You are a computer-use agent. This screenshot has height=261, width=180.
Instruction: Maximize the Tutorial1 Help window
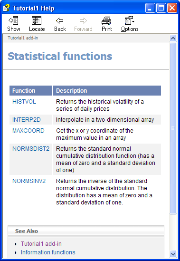(161, 8)
